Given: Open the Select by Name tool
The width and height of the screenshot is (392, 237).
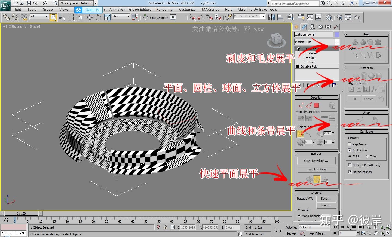Looking at the screenshot, I should (62, 17).
